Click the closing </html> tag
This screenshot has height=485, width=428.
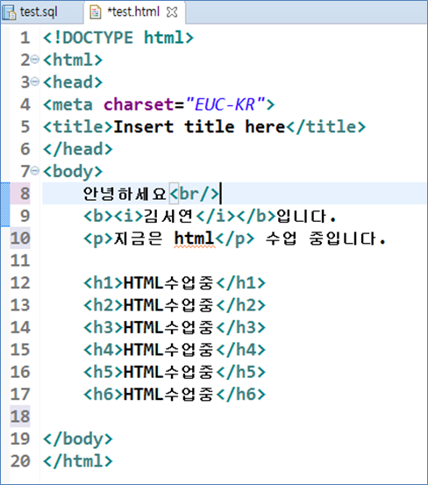pos(78,461)
